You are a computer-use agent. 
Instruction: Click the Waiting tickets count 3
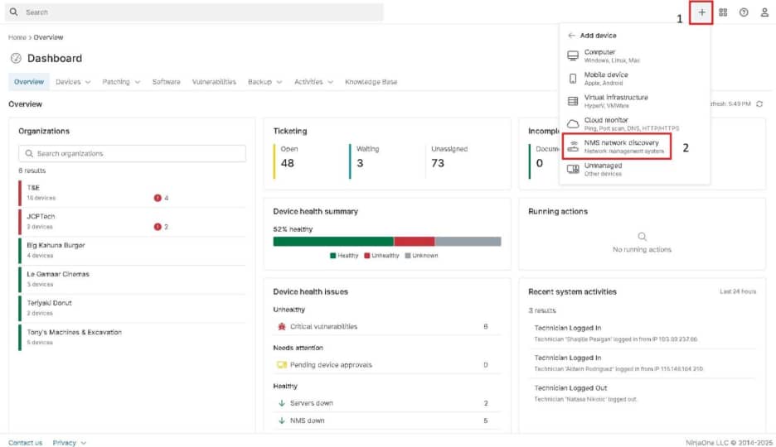point(360,163)
